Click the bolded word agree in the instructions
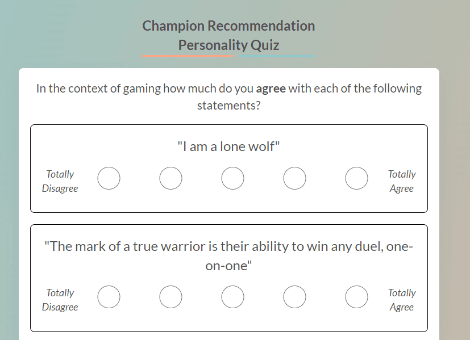 pyautogui.click(x=271, y=88)
